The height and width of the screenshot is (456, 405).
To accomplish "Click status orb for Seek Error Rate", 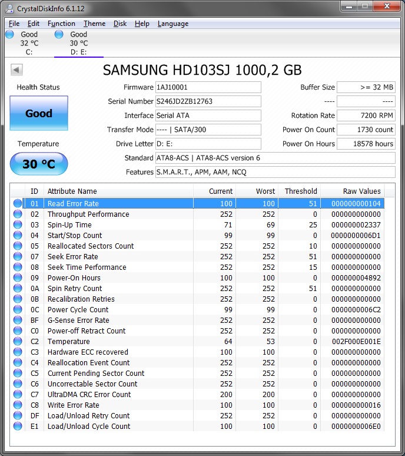I will pyautogui.click(x=18, y=256).
